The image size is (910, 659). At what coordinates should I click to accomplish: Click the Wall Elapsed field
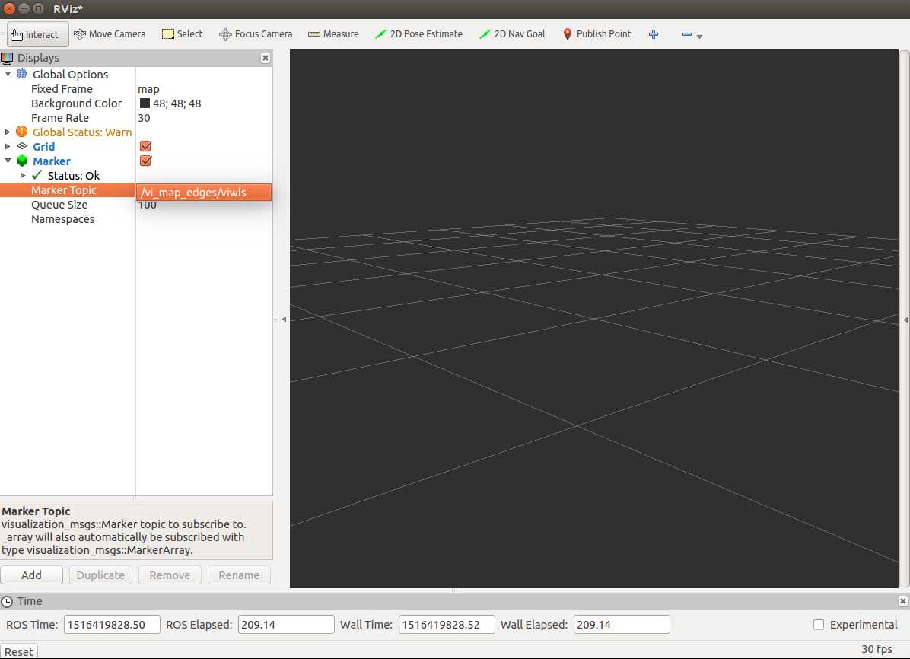pyautogui.click(x=622, y=625)
